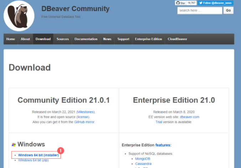Open the Milestones link
The image size is (241, 168).
[x=85, y=112]
